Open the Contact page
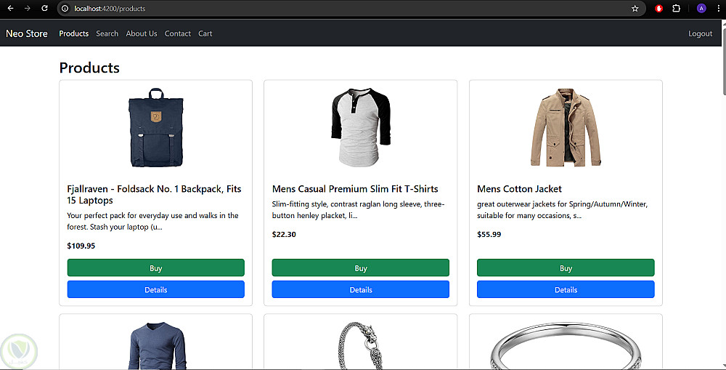The width and height of the screenshot is (726, 370). pos(177,33)
